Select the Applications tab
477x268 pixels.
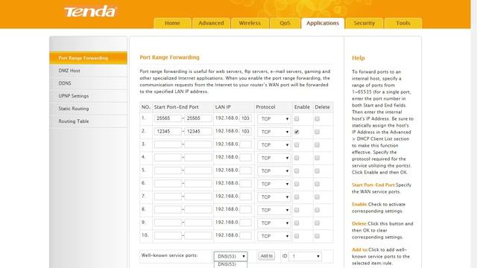[x=323, y=23]
